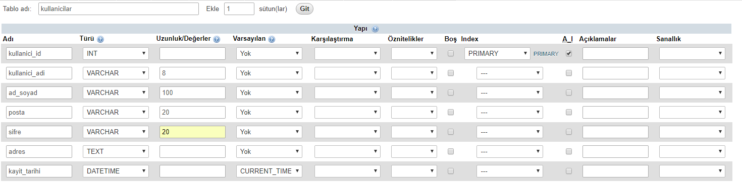Click the highlighted length field for sifre

pos(192,132)
